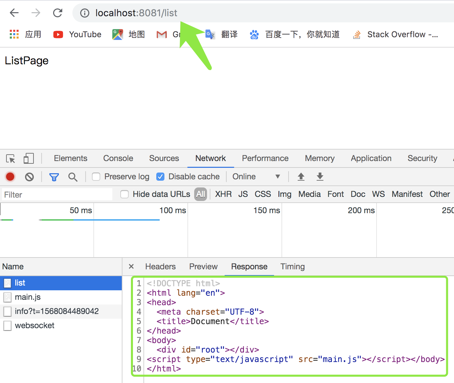Filter requests by JS

point(243,194)
